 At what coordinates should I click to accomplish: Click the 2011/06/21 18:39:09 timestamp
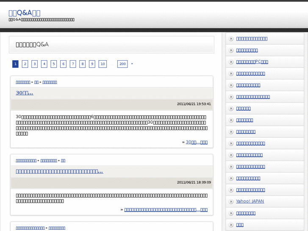pyautogui.click(x=194, y=182)
